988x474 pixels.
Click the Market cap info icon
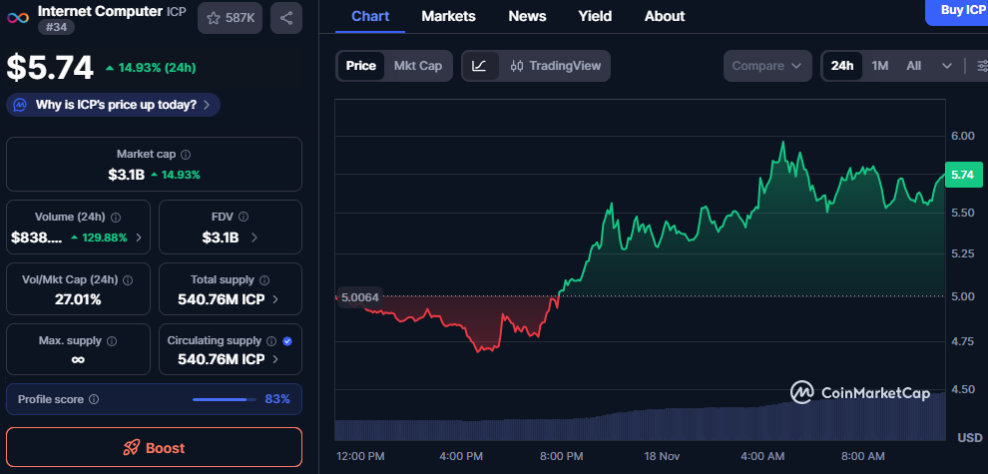click(187, 155)
